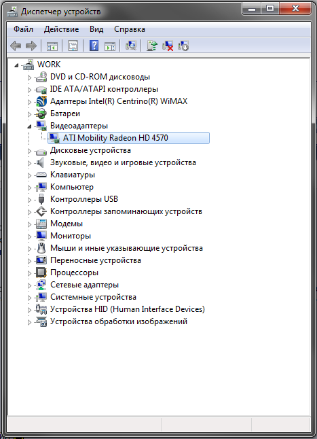Collapse the Видеоадаптеры category
The height and width of the screenshot is (439, 317).
pyautogui.click(x=29, y=127)
